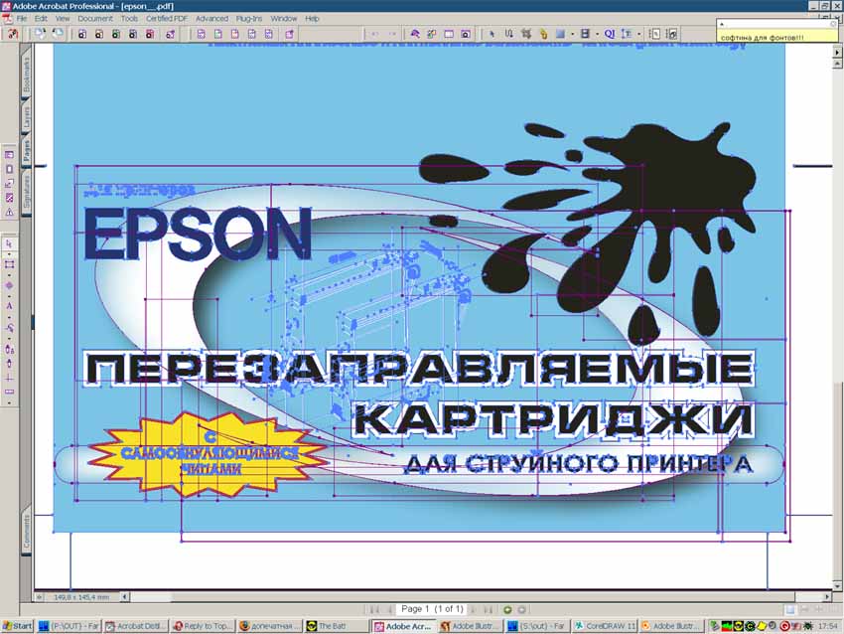Click the Windows Start button
This screenshot has width=844, height=634.
(x=18, y=626)
